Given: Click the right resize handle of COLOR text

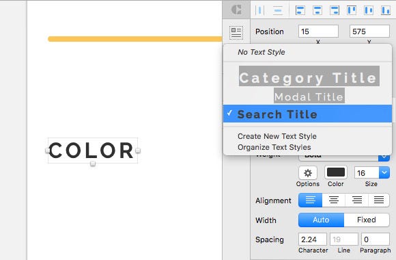Looking at the screenshot, I should point(138,151).
